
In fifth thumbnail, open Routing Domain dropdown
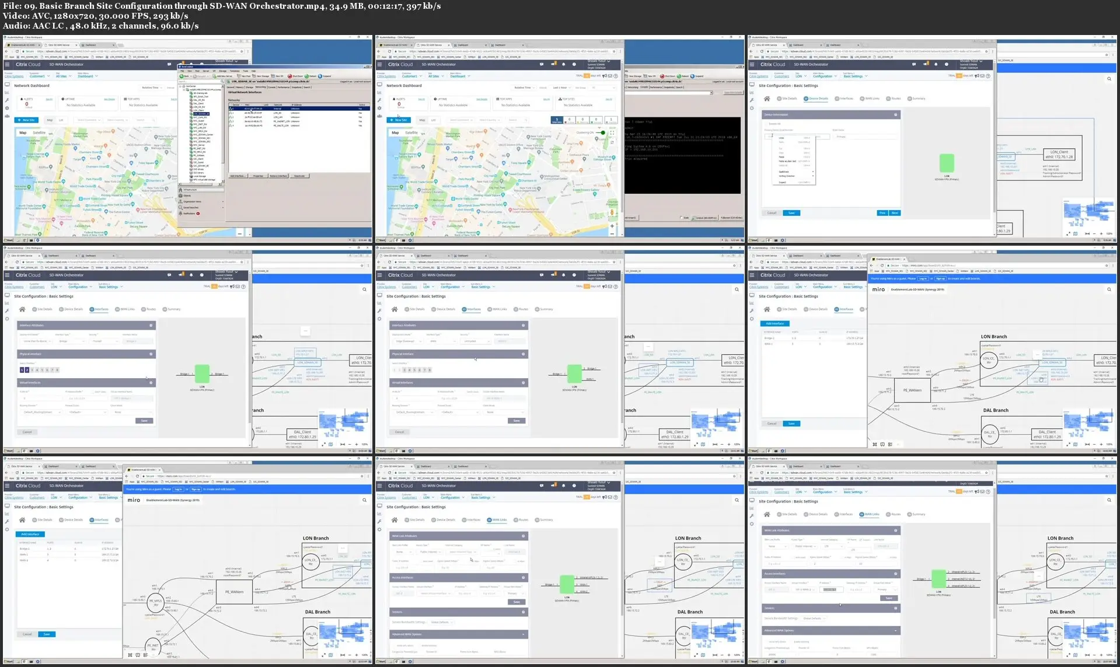pyautogui.click(x=413, y=412)
